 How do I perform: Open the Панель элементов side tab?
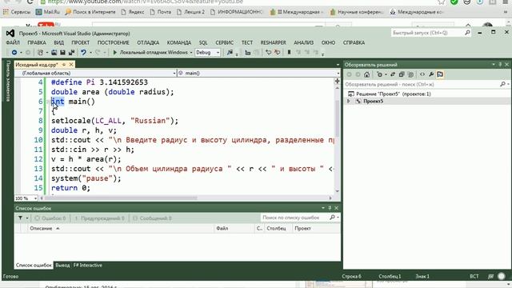[x=8, y=81]
